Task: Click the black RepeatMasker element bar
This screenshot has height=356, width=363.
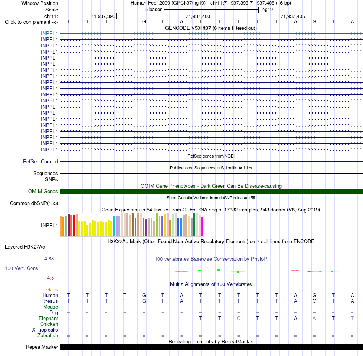Action: point(211,347)
